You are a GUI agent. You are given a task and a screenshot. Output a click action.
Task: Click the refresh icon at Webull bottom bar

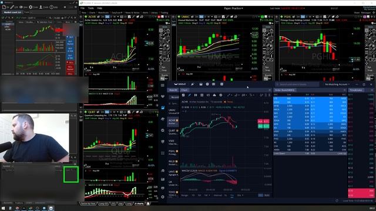pyautogui.click(x=337, y=200)
